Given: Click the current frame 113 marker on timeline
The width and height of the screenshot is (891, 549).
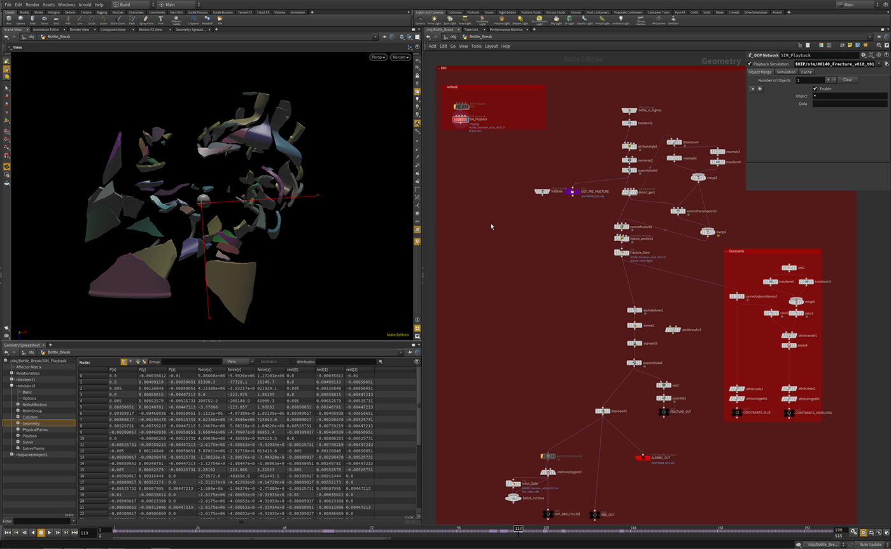Looking at the screenshot, I should (x=518, y=529).
